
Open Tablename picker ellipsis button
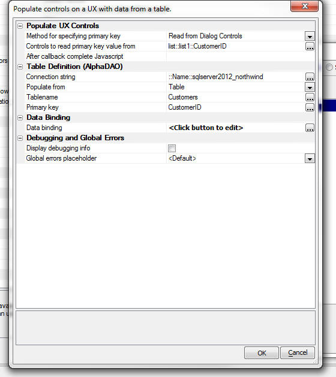[310, 97]
